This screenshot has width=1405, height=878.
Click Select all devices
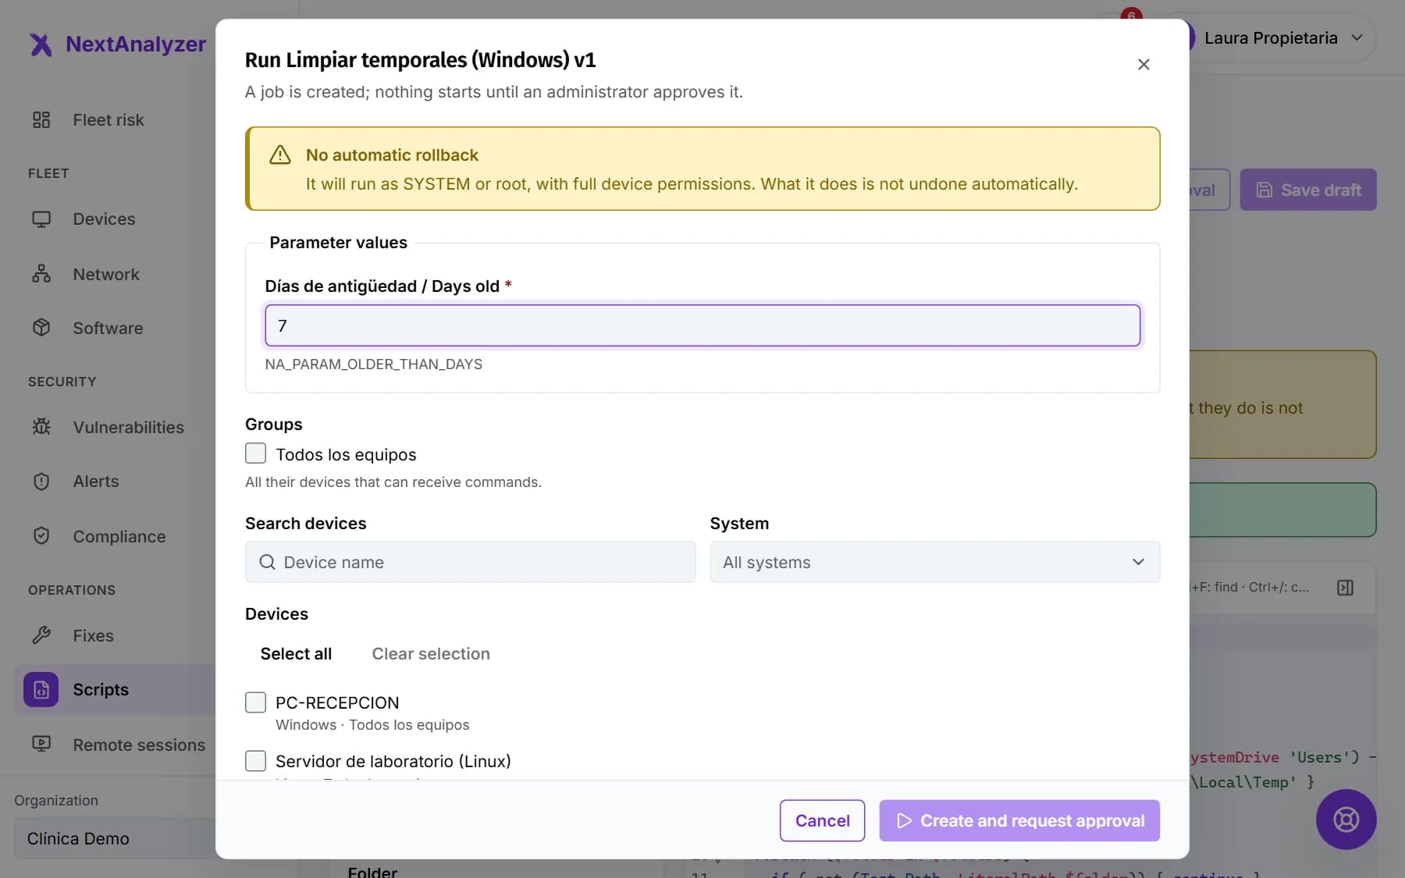click(x=296, y=654)
